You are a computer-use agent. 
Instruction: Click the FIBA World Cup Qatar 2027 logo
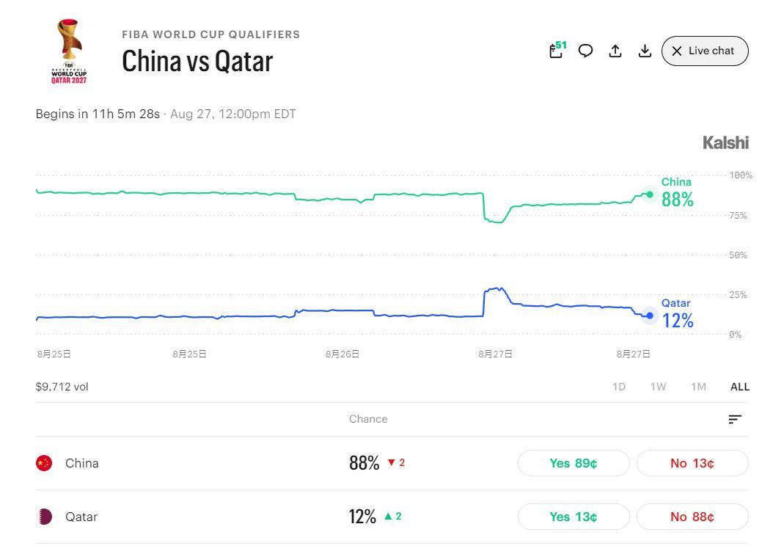click(69, 51)
